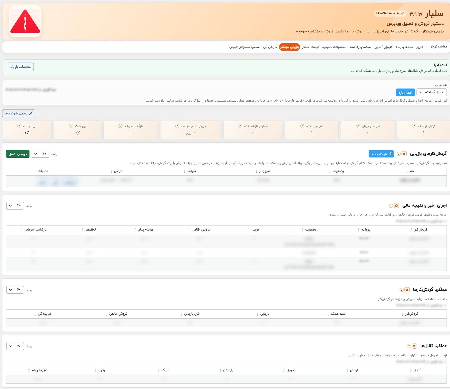Open help icon next to گردش‌کارهای بازیابی heading
Viewport: 450px width, 389px height.
pos(399,154)
